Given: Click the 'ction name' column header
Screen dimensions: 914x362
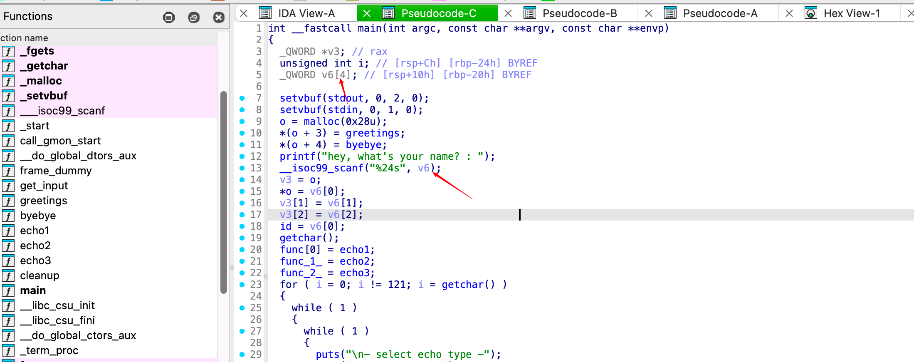Looking at the screenshot, I should pos(25,38).
